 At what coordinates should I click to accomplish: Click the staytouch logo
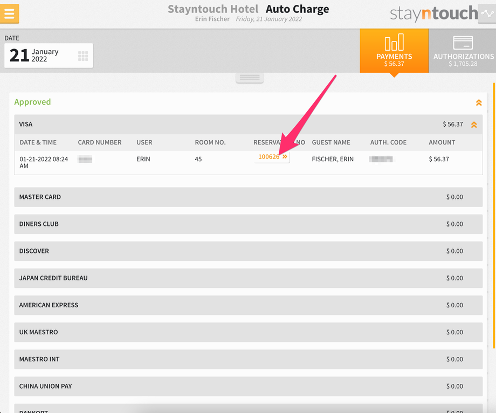tap(433, 13)
